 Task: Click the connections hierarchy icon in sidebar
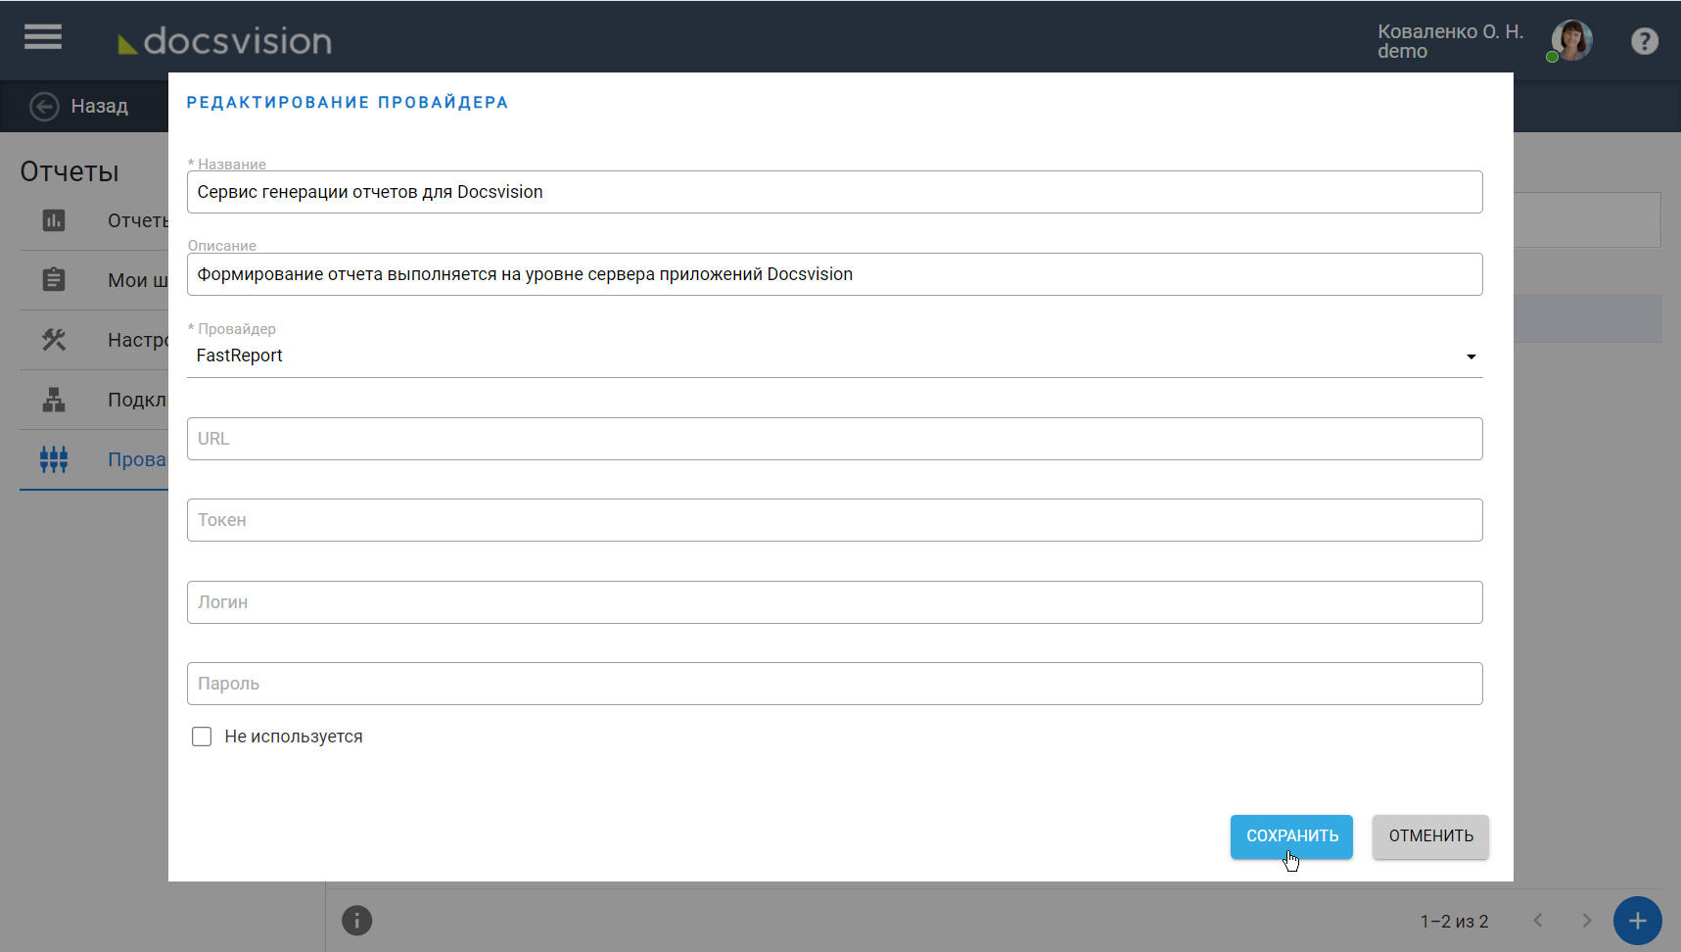pos(54,400)
